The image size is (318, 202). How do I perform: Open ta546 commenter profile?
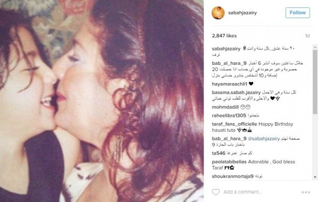pyautogui.click(x=219, y=153)
